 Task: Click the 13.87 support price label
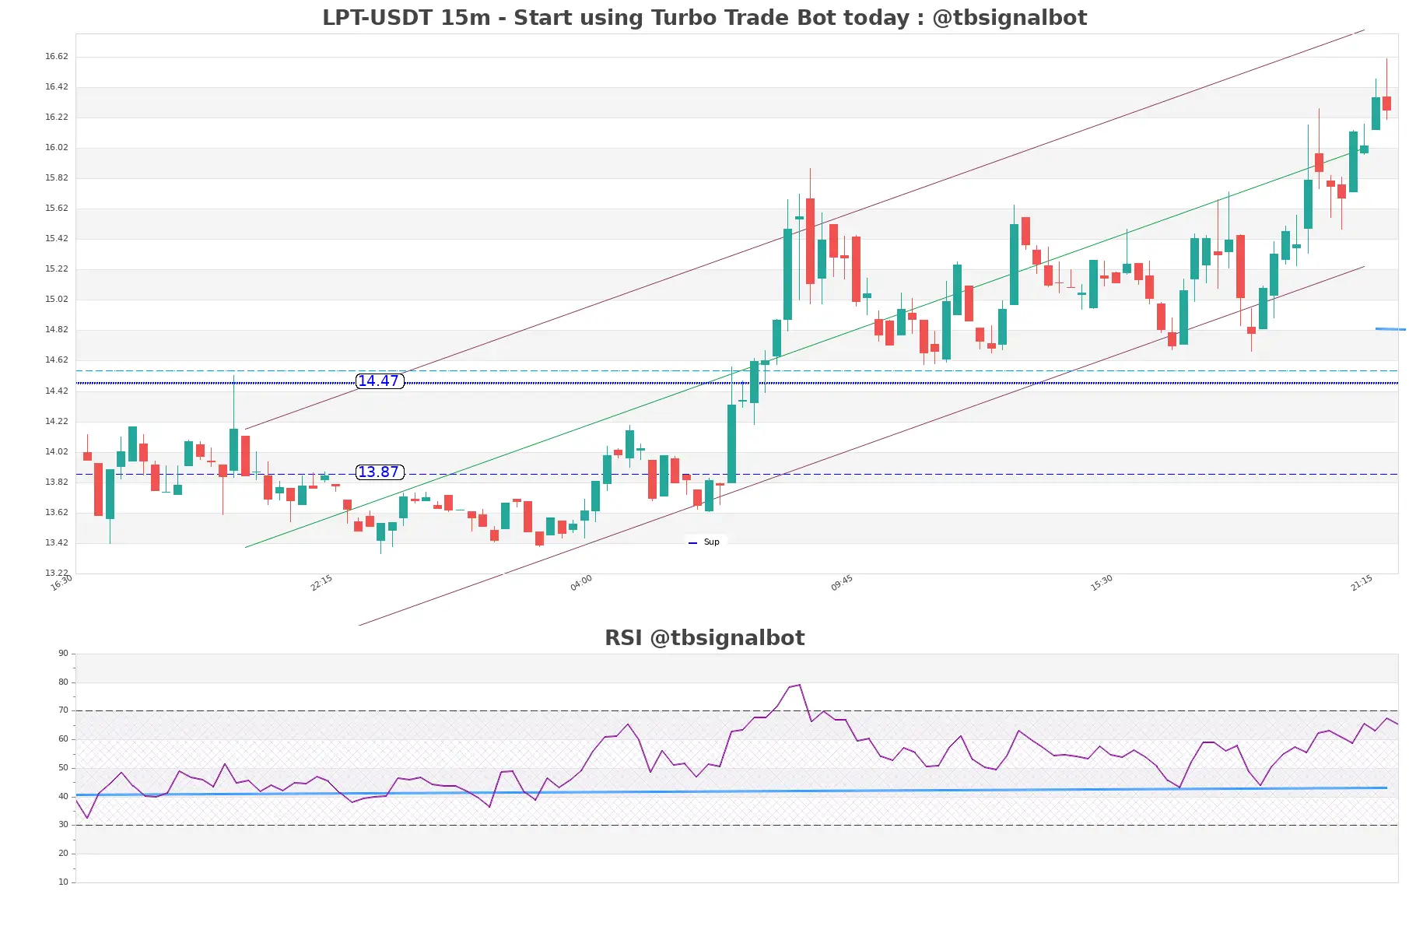coord(380,472)
